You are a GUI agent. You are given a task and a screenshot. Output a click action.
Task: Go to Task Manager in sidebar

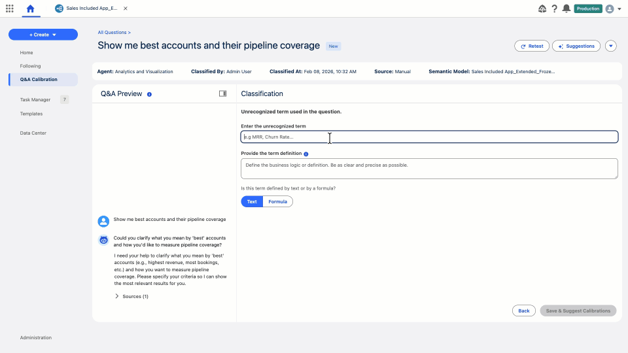click(x=35, y=100)
